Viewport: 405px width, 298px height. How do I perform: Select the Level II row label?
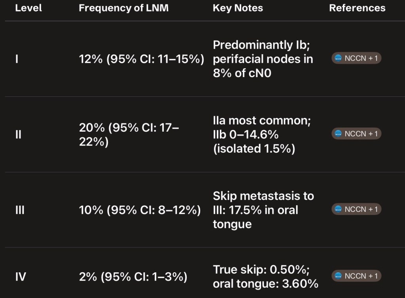tap(18, 134)
